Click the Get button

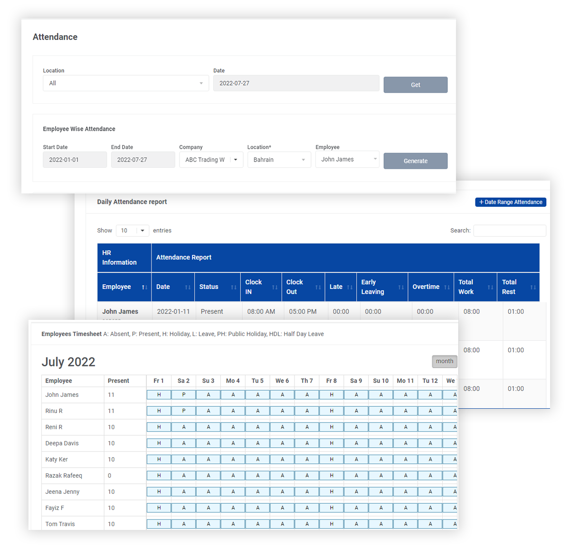[x=415, y=85]
